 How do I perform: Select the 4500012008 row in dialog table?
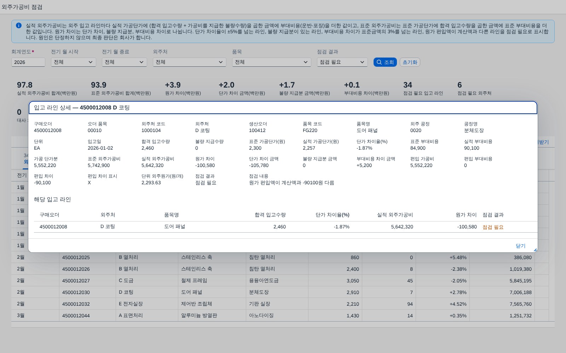click(286, 227)
